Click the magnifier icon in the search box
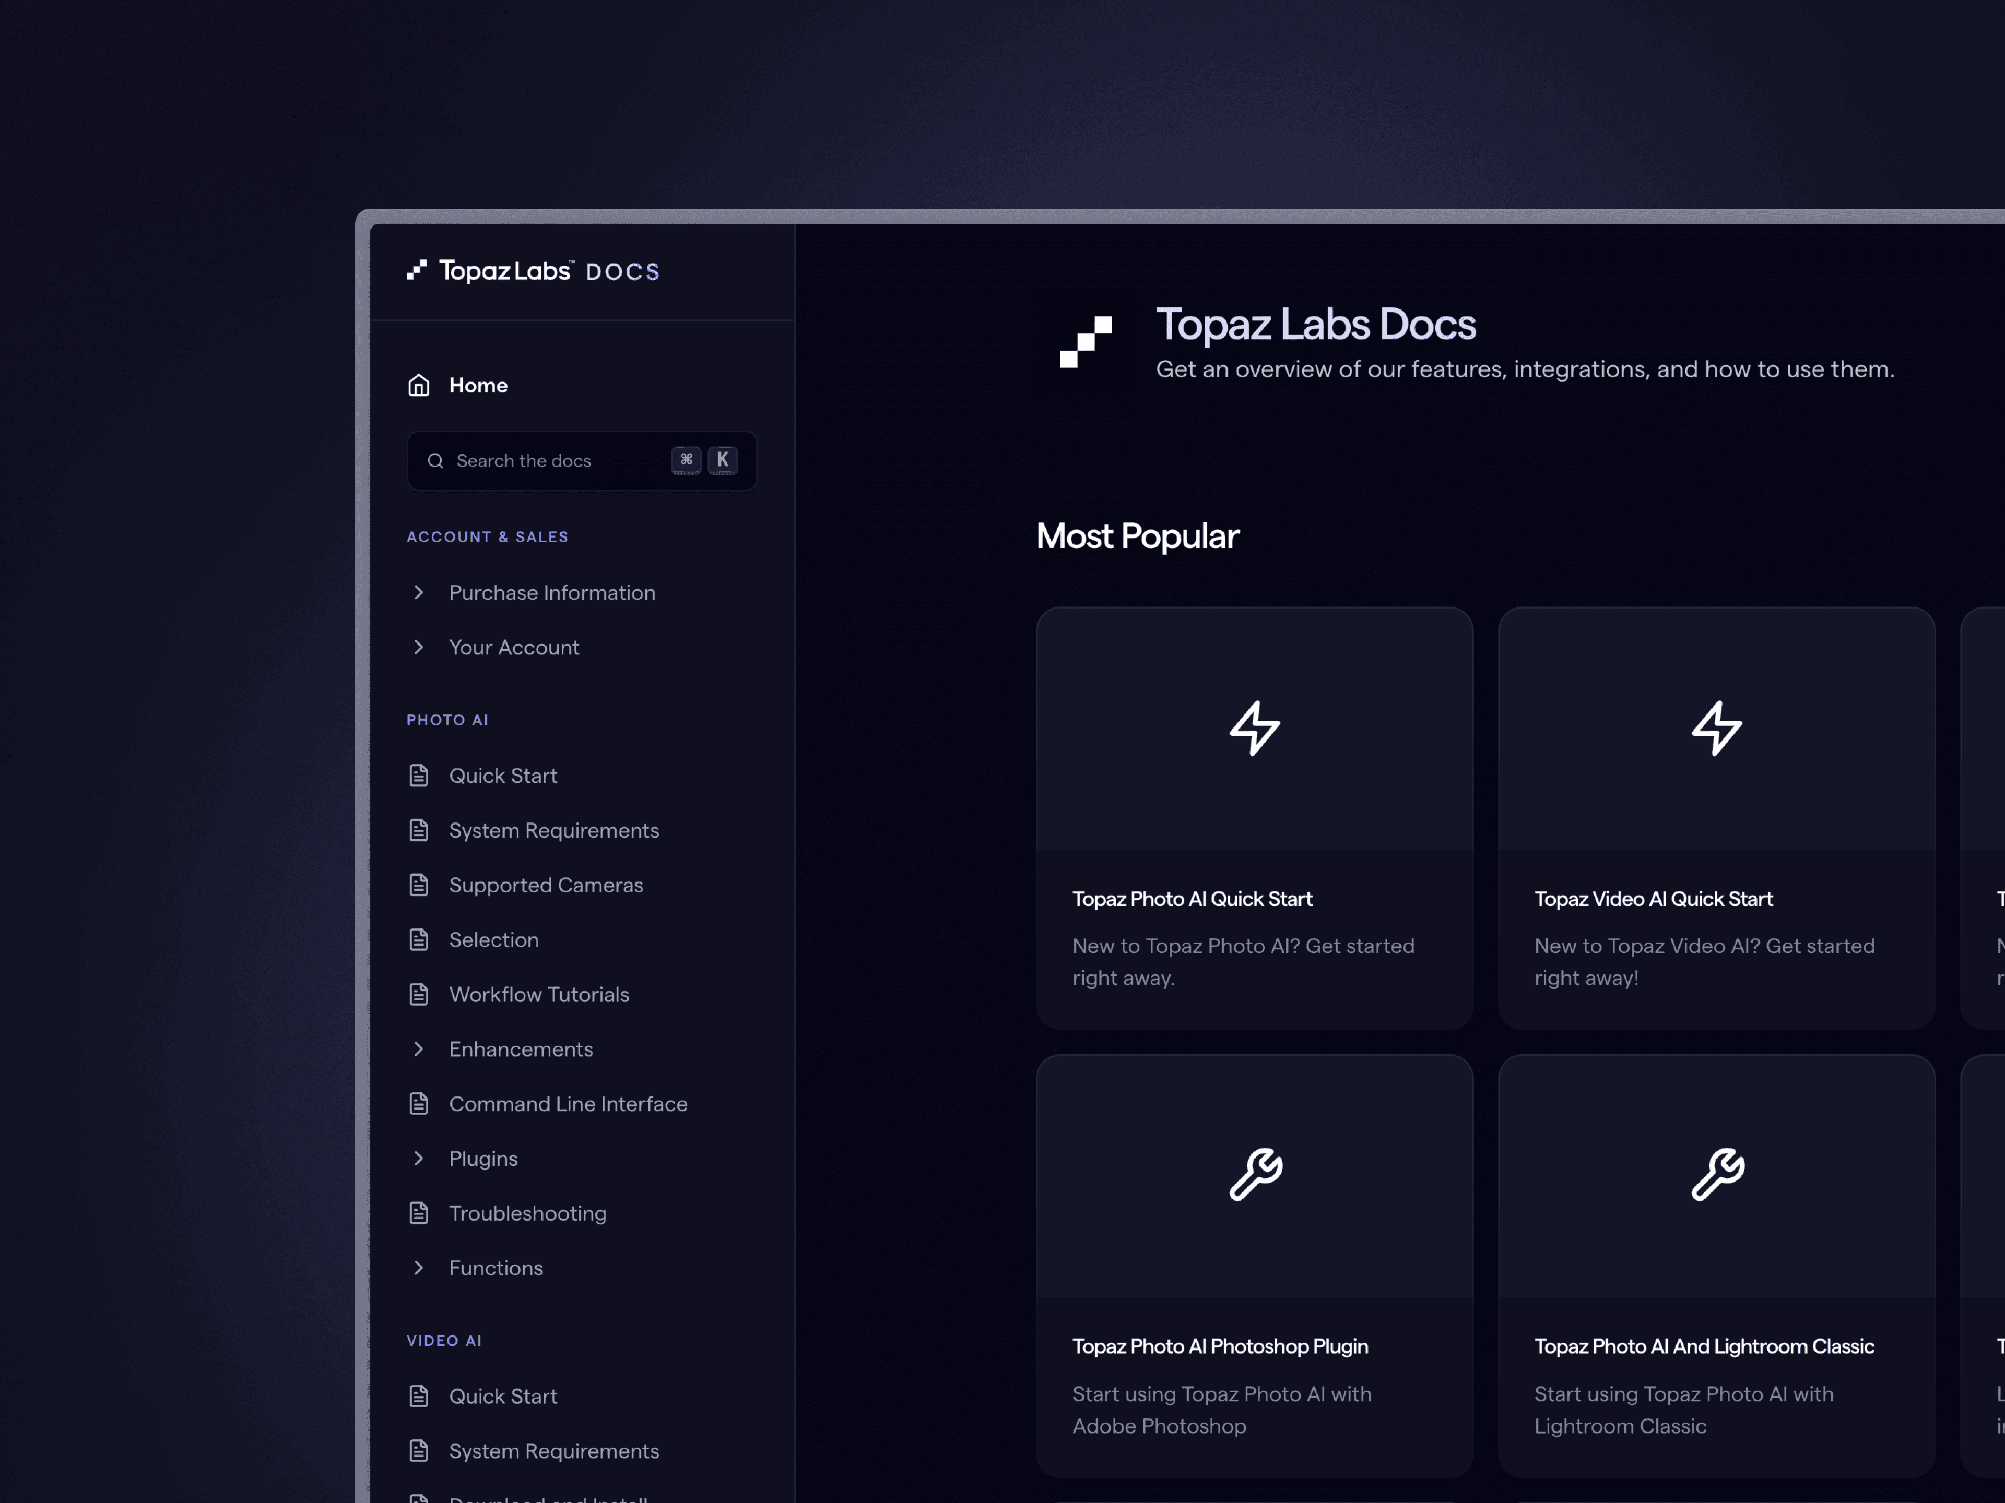This screenshot has width=2005, height=1503. [435, 461]
